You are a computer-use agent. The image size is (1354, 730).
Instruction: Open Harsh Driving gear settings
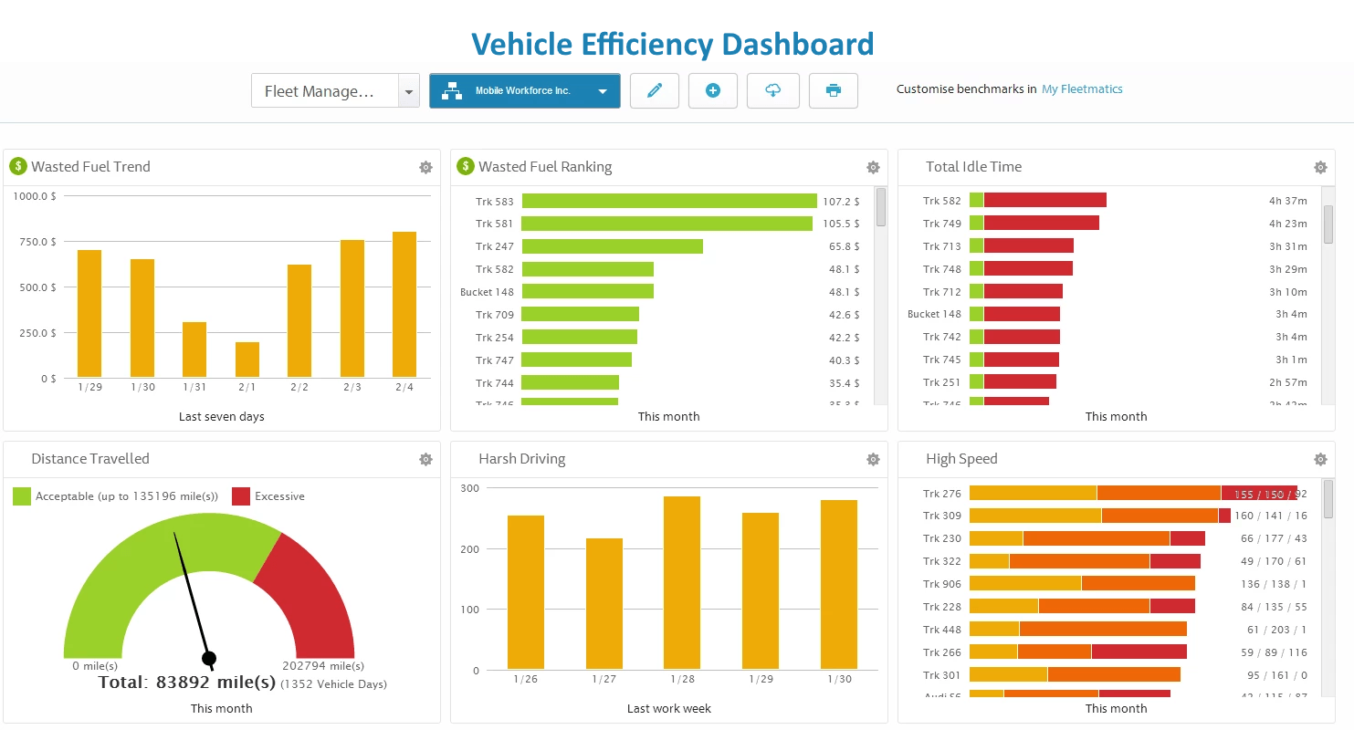click(873, 460)
